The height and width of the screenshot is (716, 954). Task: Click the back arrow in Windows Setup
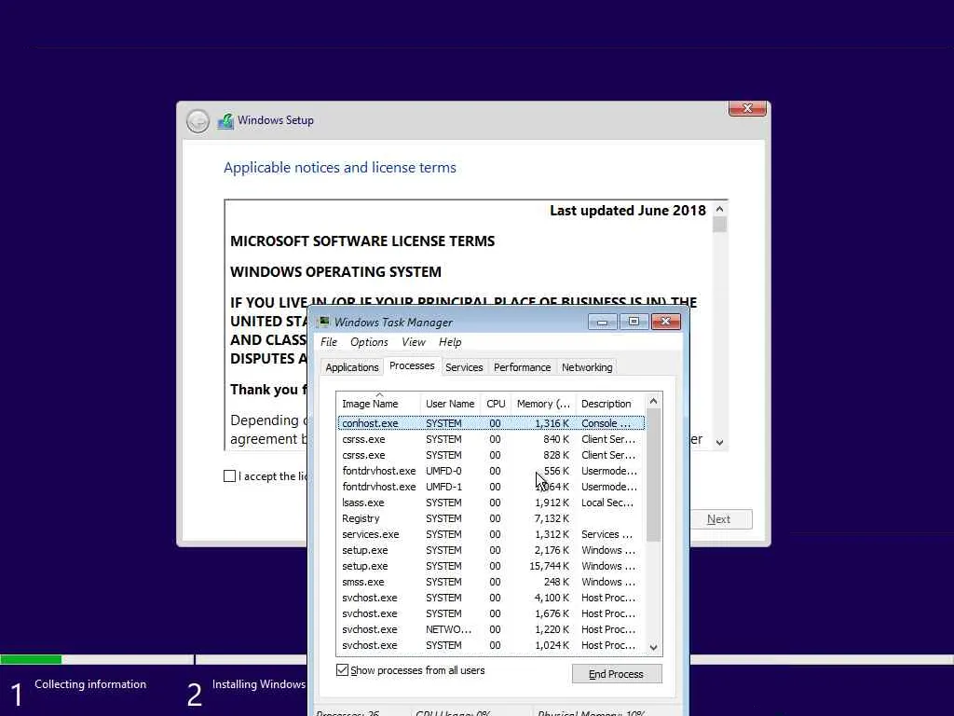198,121
